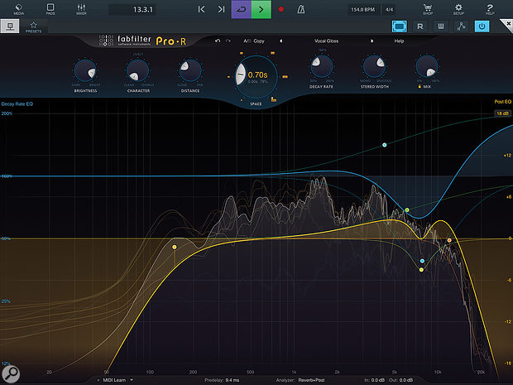Select the plugin view icon in the second toolbar
513x385 pixels.
pyautogui.click(x=10, y=26)
